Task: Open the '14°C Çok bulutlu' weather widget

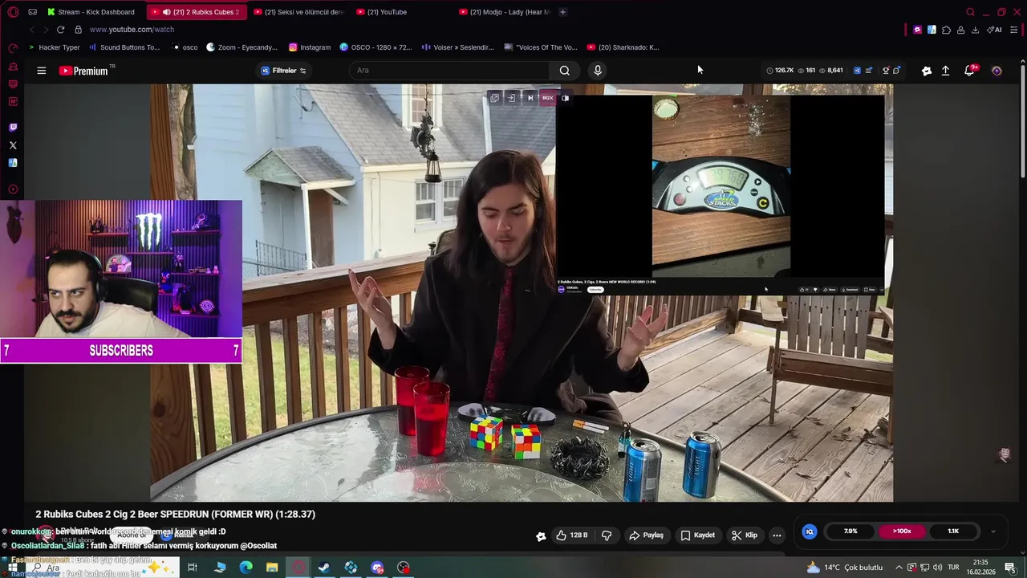Action: (845, 568)
